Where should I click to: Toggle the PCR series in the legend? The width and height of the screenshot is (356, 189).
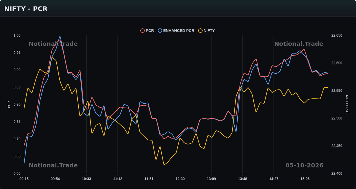coord(147,31)
